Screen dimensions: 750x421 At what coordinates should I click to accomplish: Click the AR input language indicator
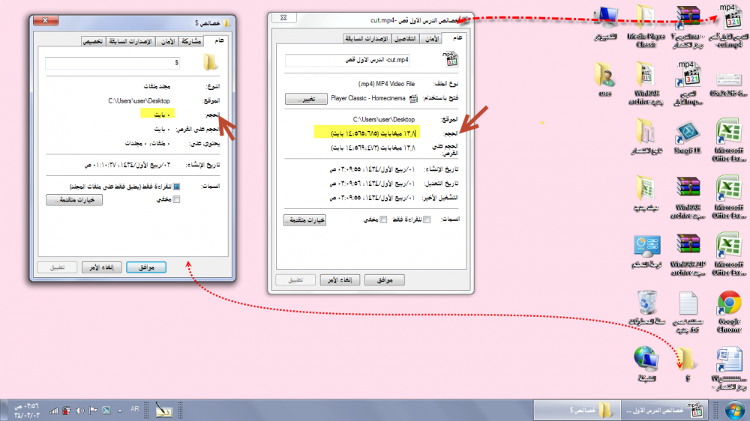tap(135, 410)
